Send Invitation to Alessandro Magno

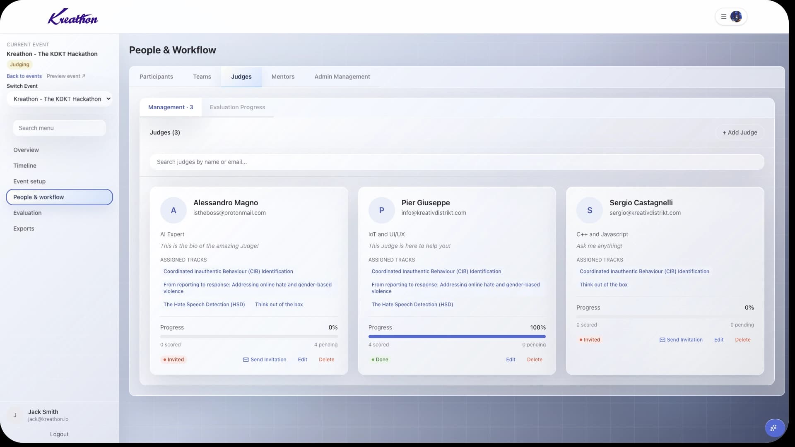pyautogui.click(x=265, y=360)
